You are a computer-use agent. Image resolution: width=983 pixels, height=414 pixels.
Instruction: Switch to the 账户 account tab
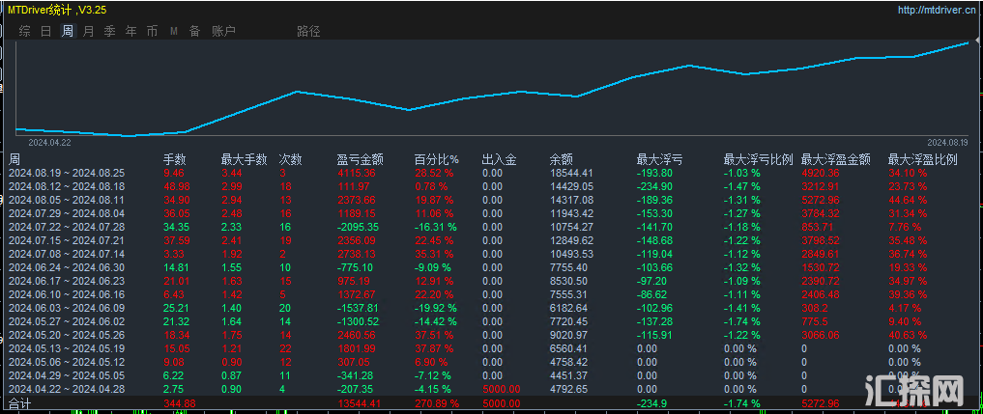[x=223, y=31]
